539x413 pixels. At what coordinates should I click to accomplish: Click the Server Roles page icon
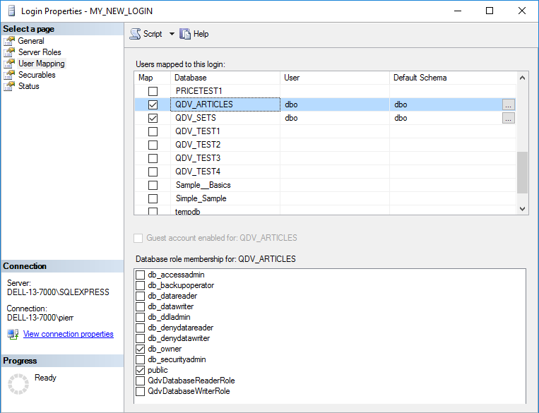(9, 52)
